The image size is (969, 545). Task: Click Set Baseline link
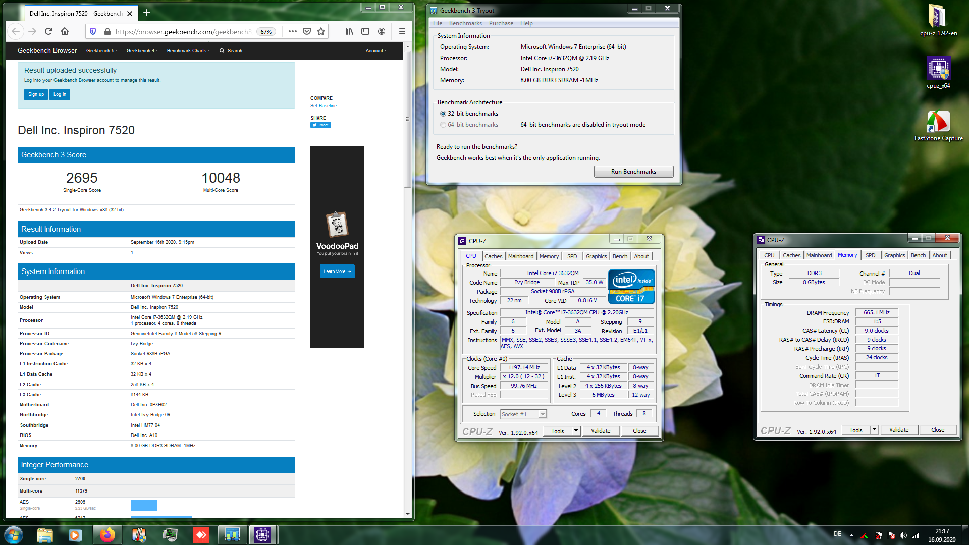coord(324,106)
